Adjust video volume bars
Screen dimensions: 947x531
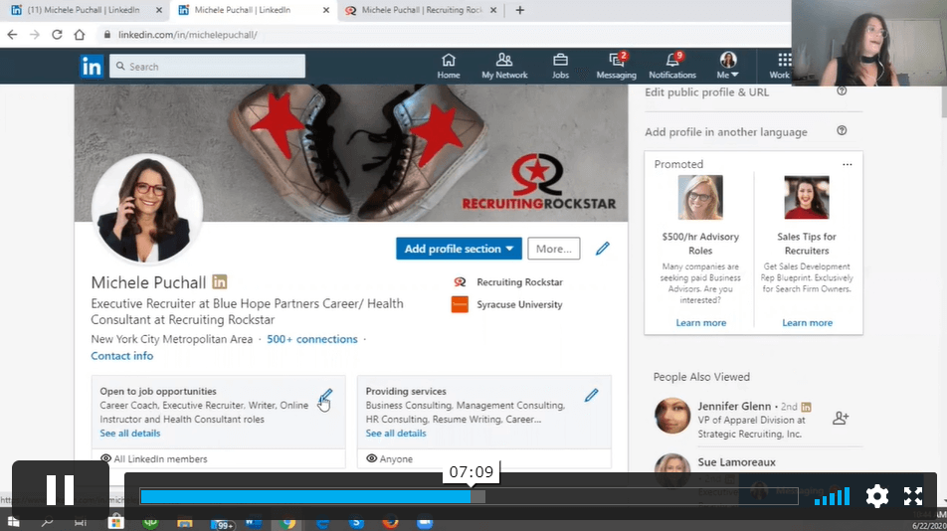[832, 496]
